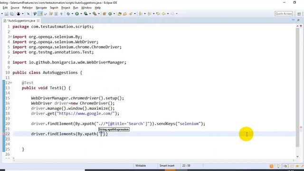Open the Search menu
The image size is (304, 171).
(54, 8)
